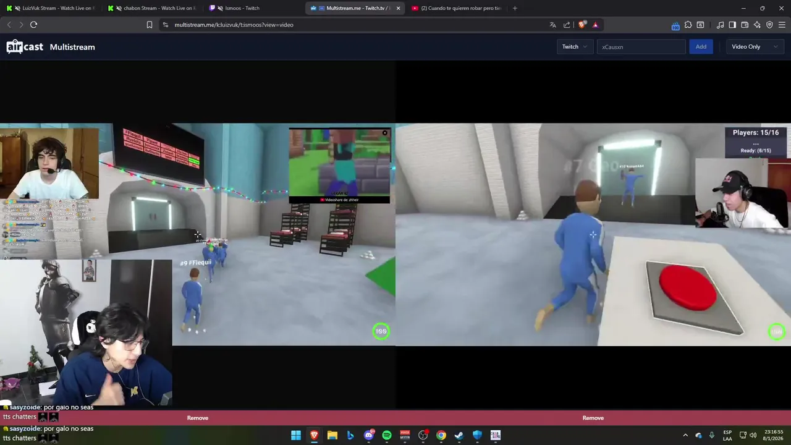
Task: Close the Multistream.me tab
Action: [398, 8]
